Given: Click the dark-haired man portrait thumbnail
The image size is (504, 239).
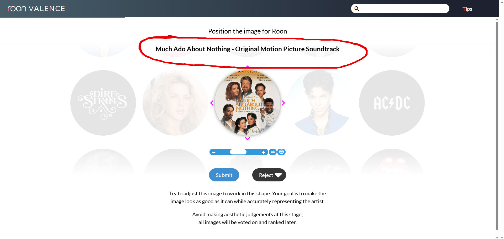Looking at the screenshot, I should pos(320,103).
